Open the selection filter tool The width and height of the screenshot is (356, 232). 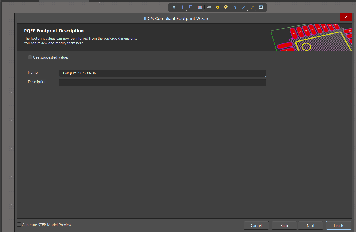174,7
